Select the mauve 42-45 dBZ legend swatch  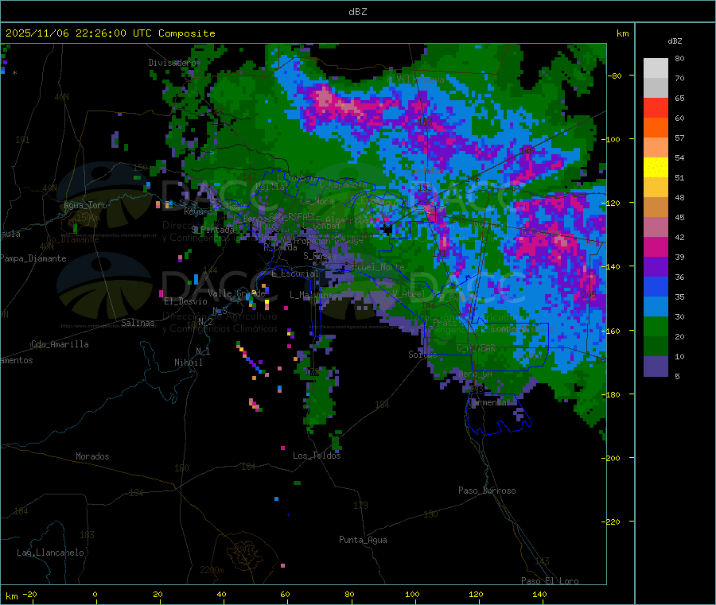(656, 227)
